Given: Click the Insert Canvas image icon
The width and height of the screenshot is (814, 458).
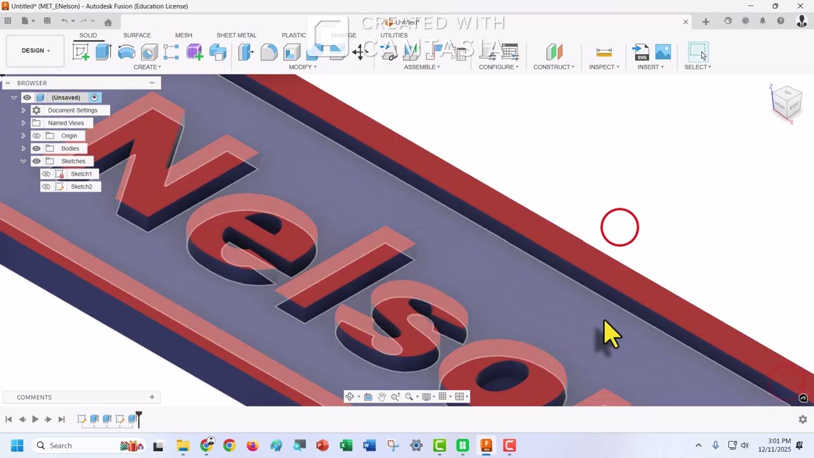Looking at the screenshot, I should point(663,52).
